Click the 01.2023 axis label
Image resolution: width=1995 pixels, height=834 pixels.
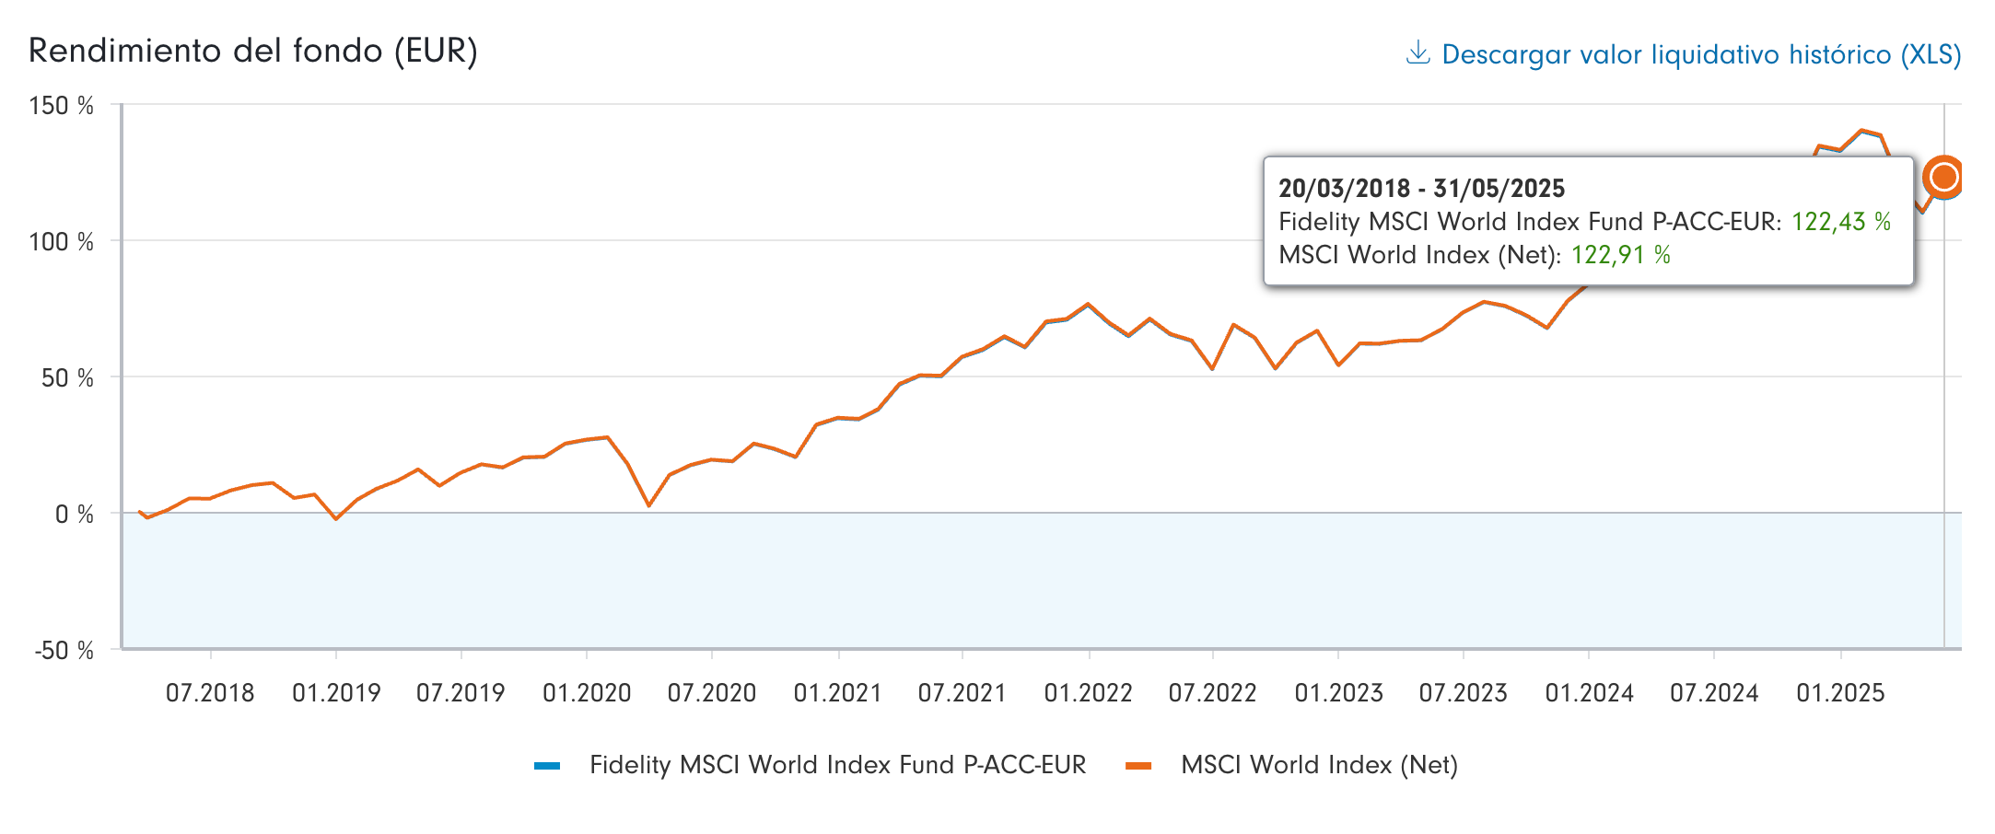pos(1339,693)
